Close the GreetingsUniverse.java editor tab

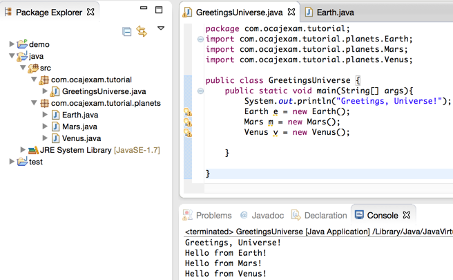click(291, 12)
